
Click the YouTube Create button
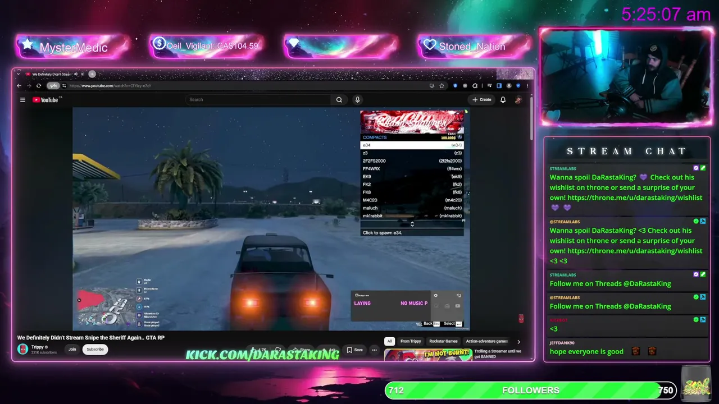pyautogui.click(x=482, y=100)
